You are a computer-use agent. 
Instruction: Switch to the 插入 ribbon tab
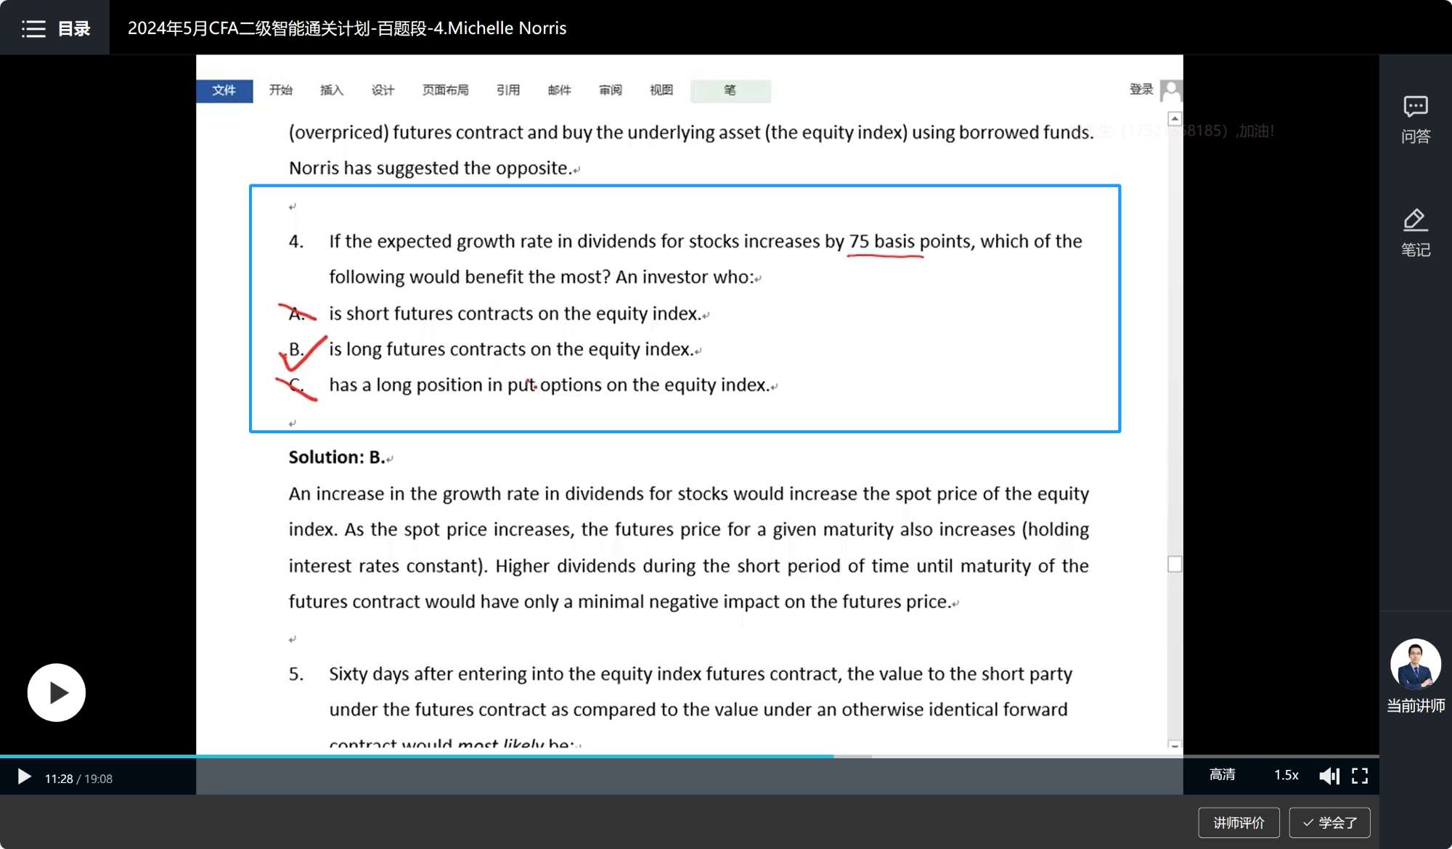coord(331,90)
